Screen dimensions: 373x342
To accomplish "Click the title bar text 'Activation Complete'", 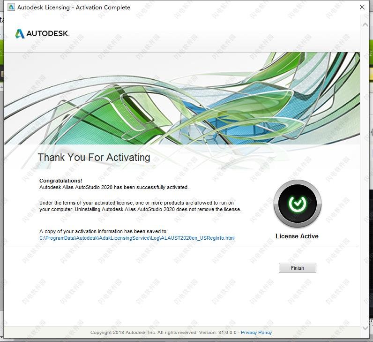I will click(x=103, y=8).
